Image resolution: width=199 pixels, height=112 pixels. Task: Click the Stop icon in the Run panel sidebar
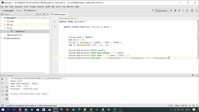tap(2, 83)
